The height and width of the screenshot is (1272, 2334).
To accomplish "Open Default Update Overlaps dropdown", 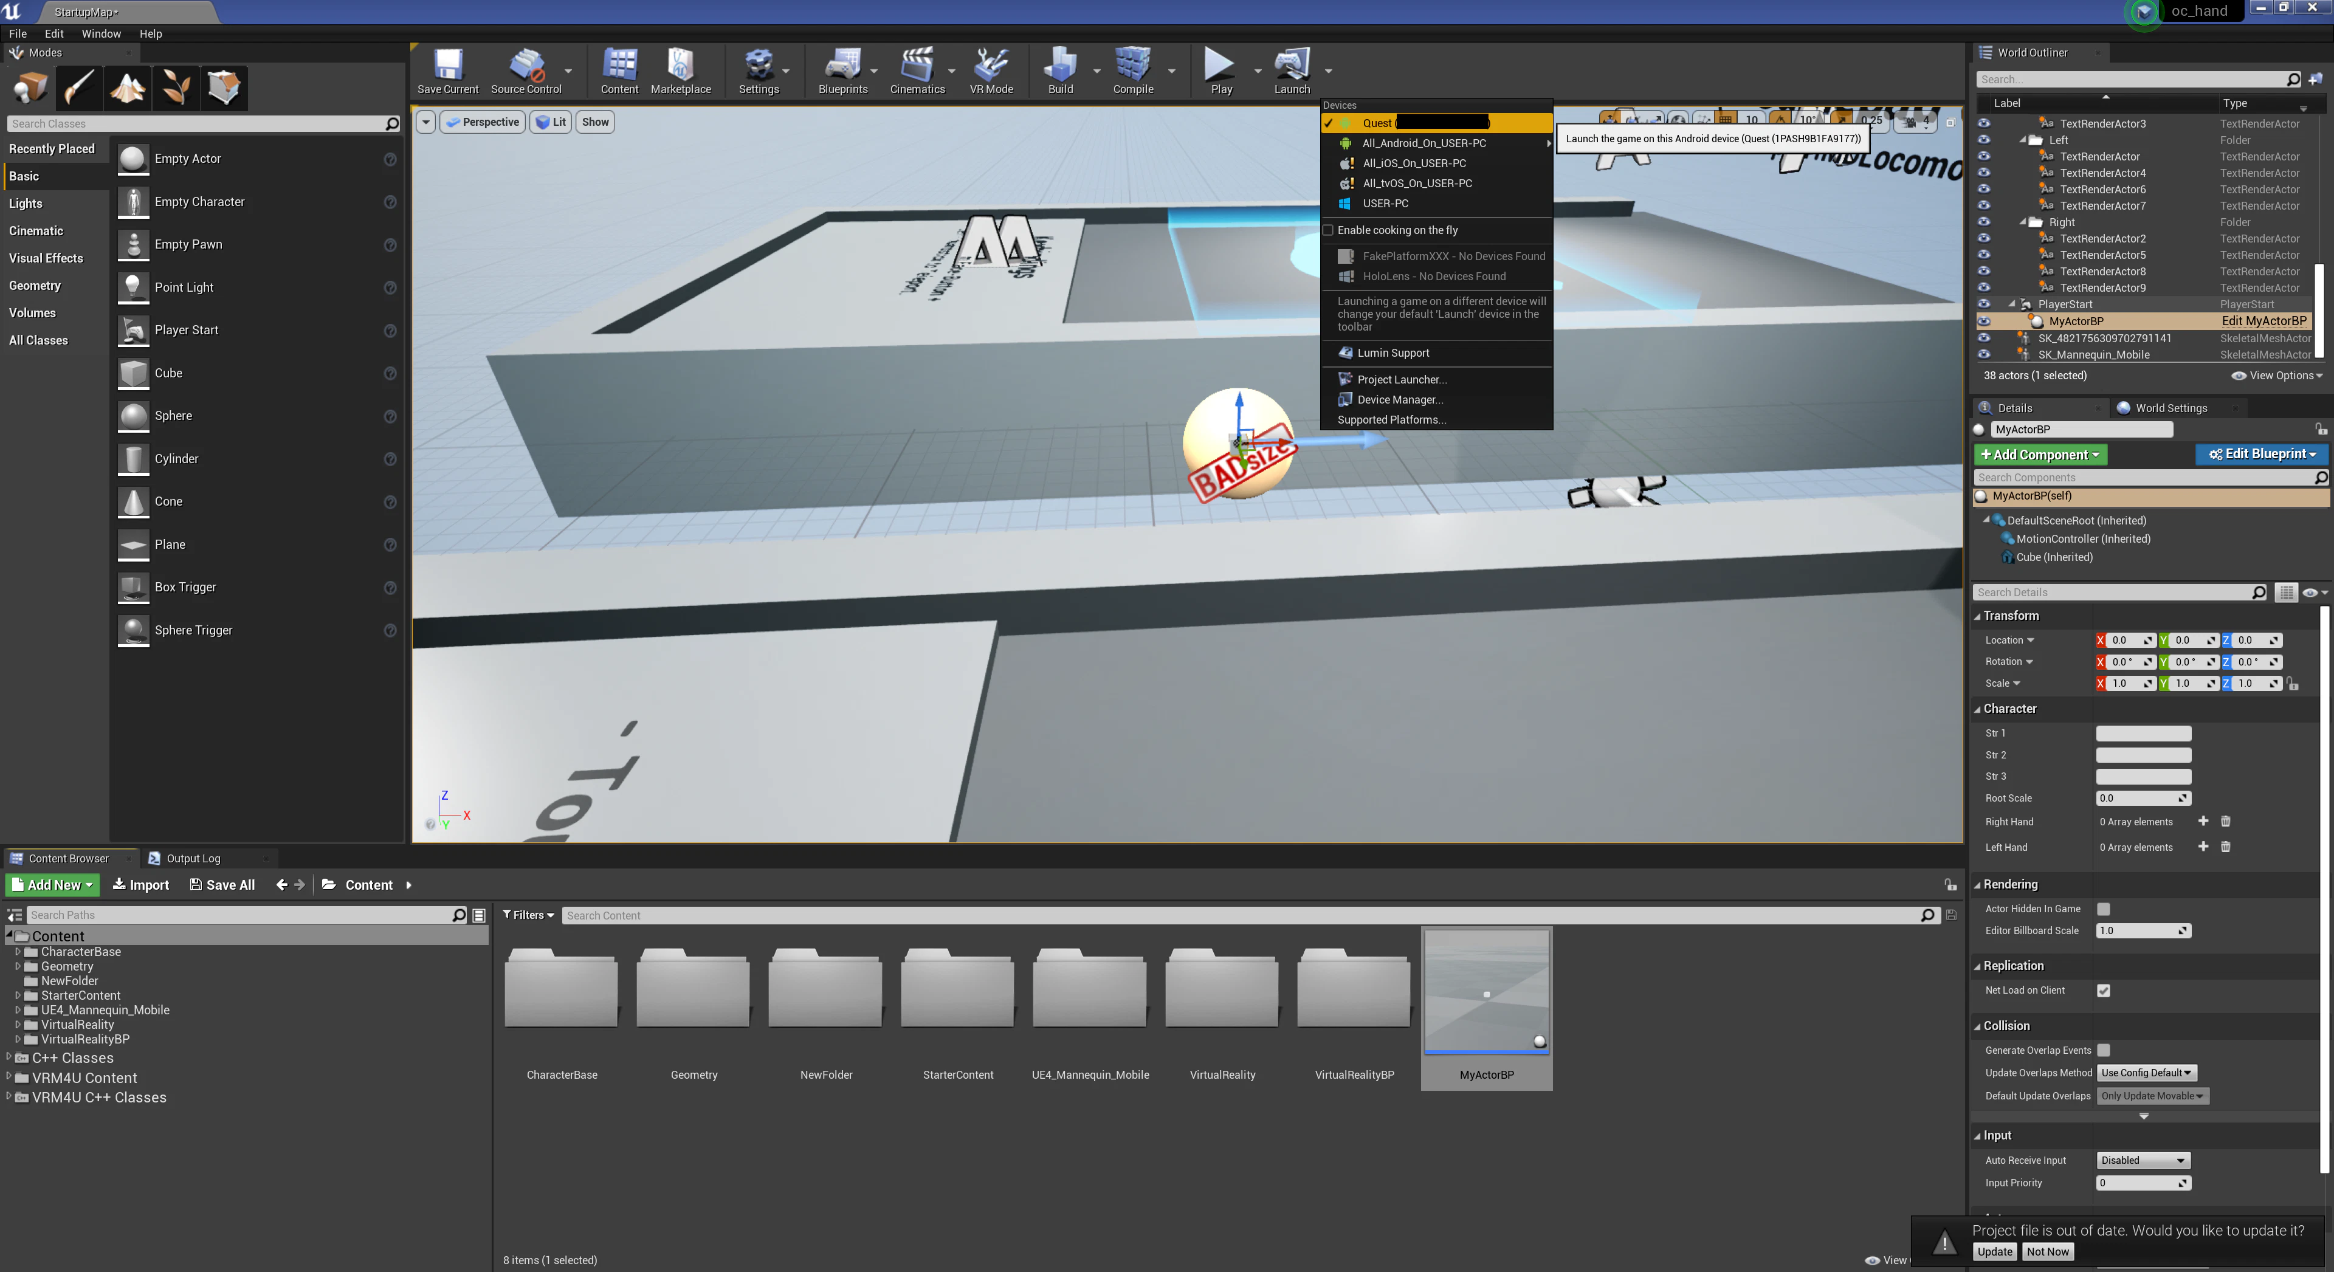I will [2153, 1096].
